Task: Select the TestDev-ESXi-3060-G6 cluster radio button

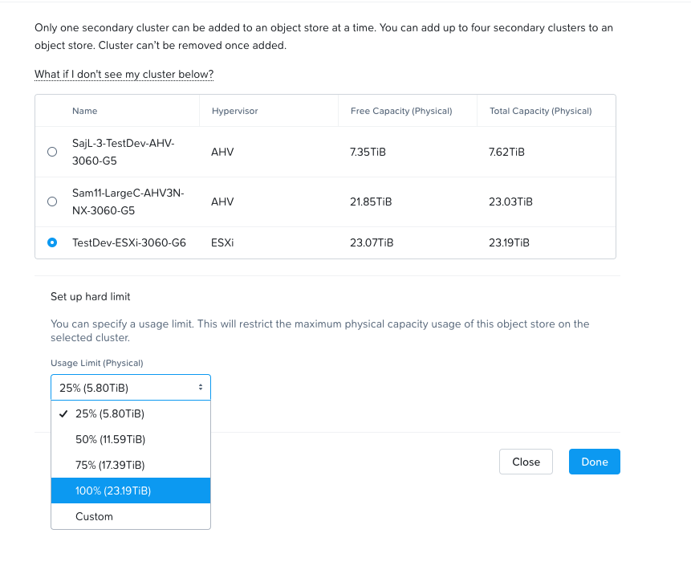Action: click(52, 242)
